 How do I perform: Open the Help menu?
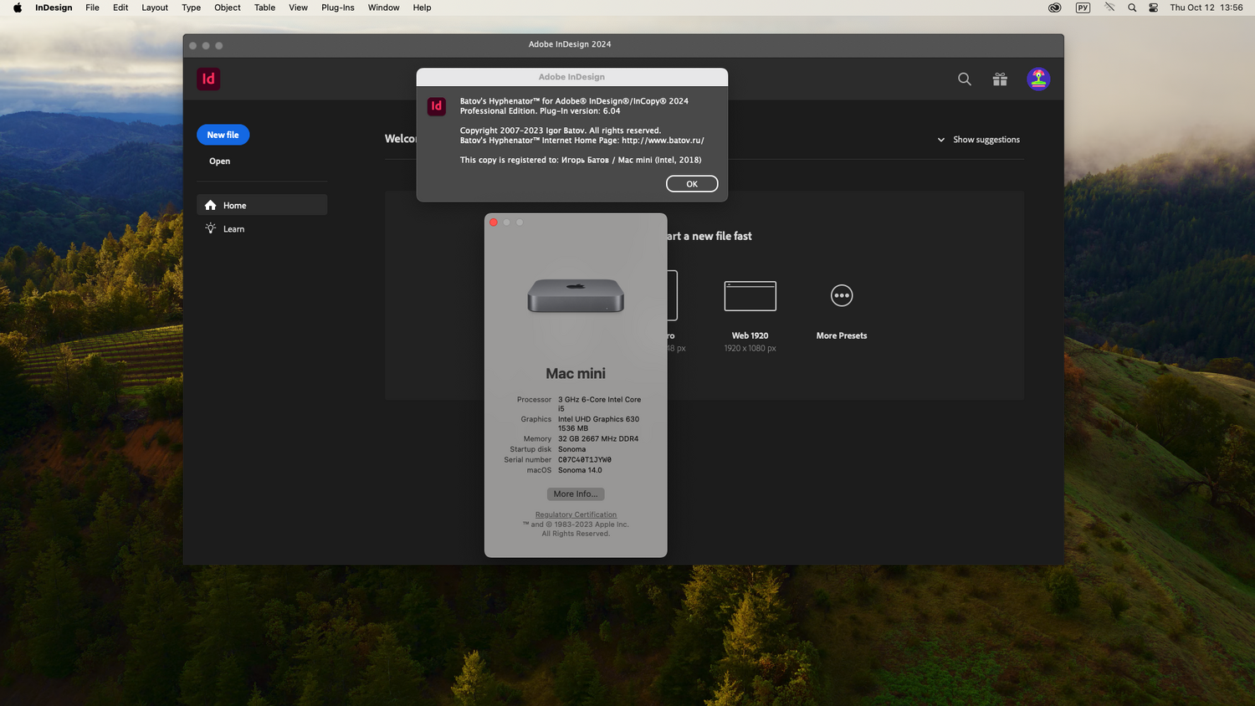pos(423,8)
